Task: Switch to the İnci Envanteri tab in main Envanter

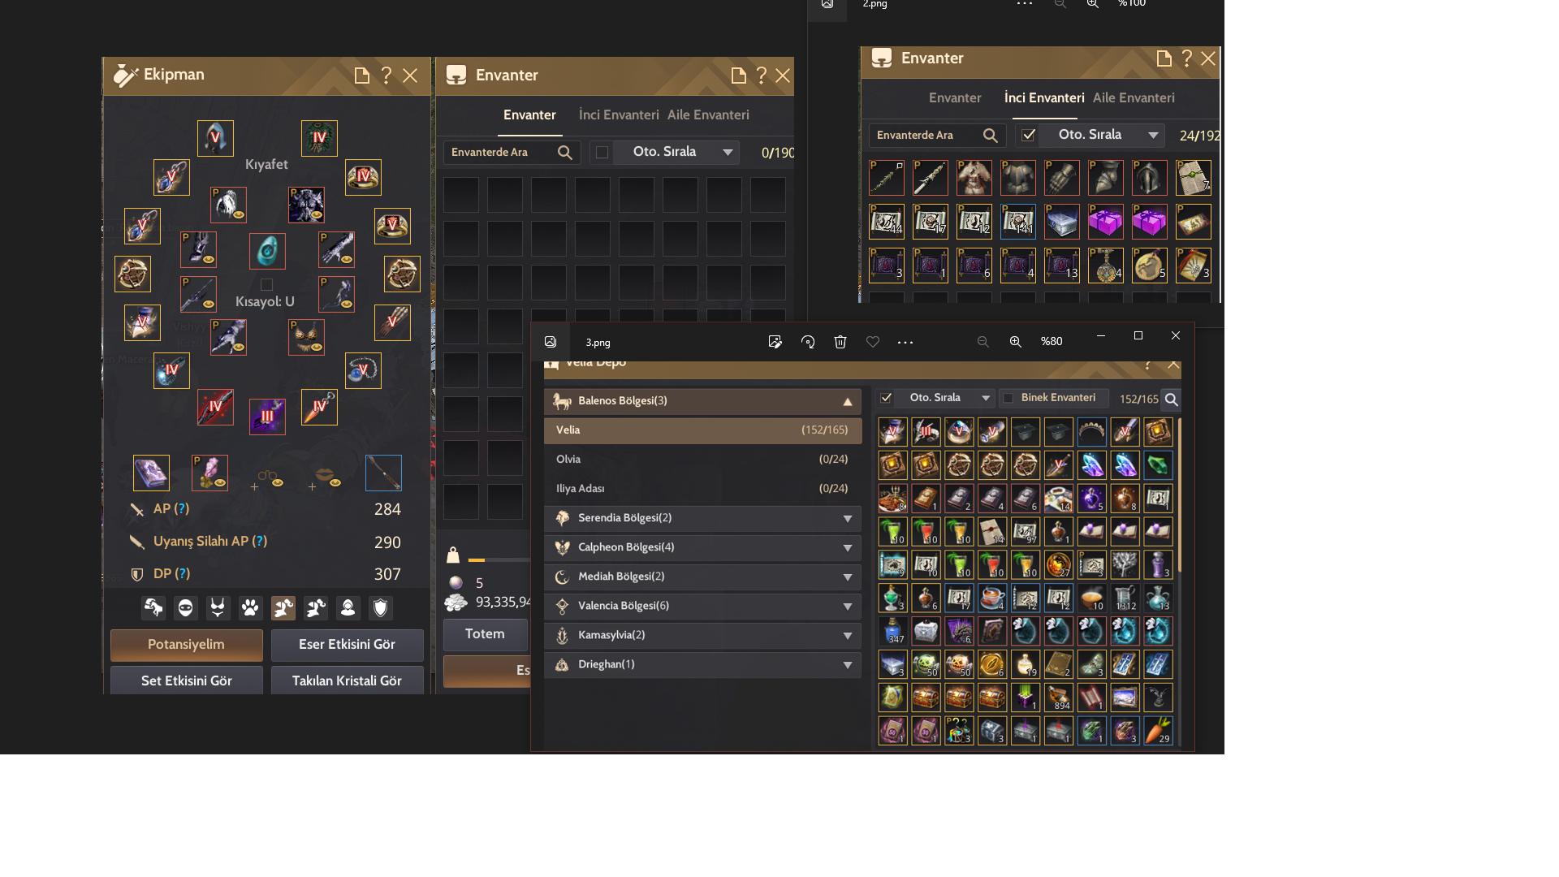Action: [619, 115]
